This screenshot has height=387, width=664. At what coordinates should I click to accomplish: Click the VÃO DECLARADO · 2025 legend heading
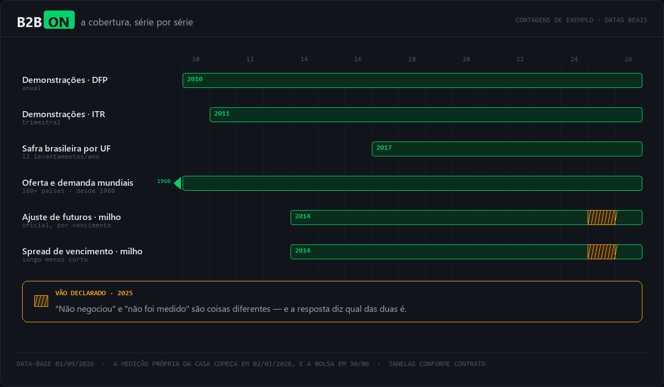pyautogui.click(x=94, y=293)
